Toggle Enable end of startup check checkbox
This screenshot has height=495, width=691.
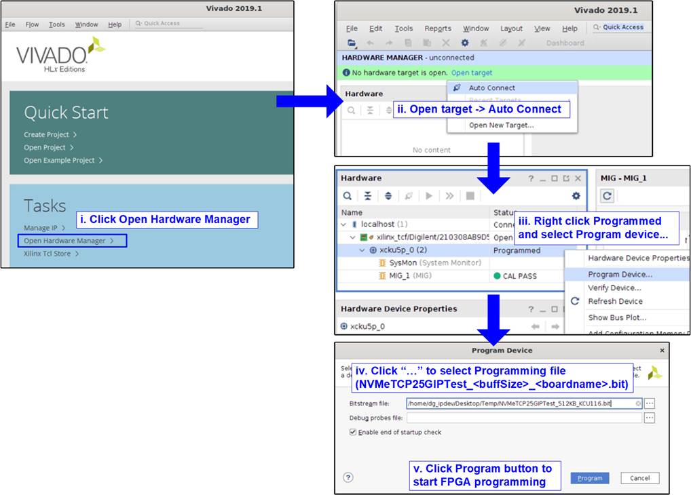[x=353, y=433]
